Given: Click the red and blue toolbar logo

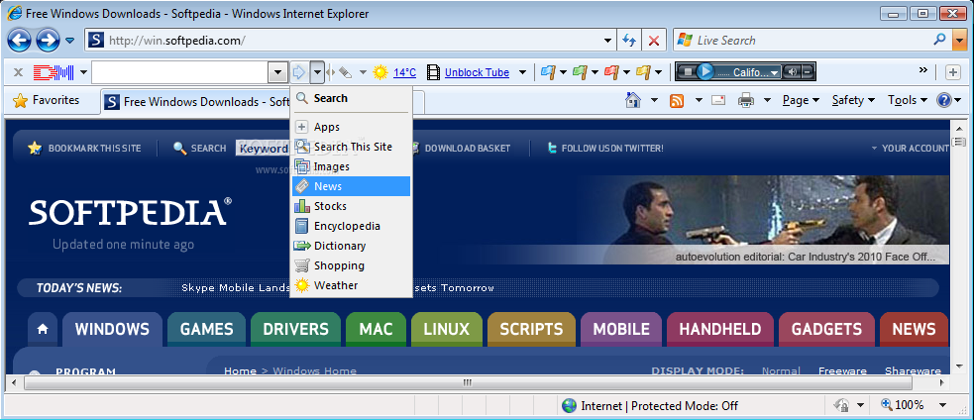Looking at the screenshot, I should pyautogui.click(x=54, y=72).
